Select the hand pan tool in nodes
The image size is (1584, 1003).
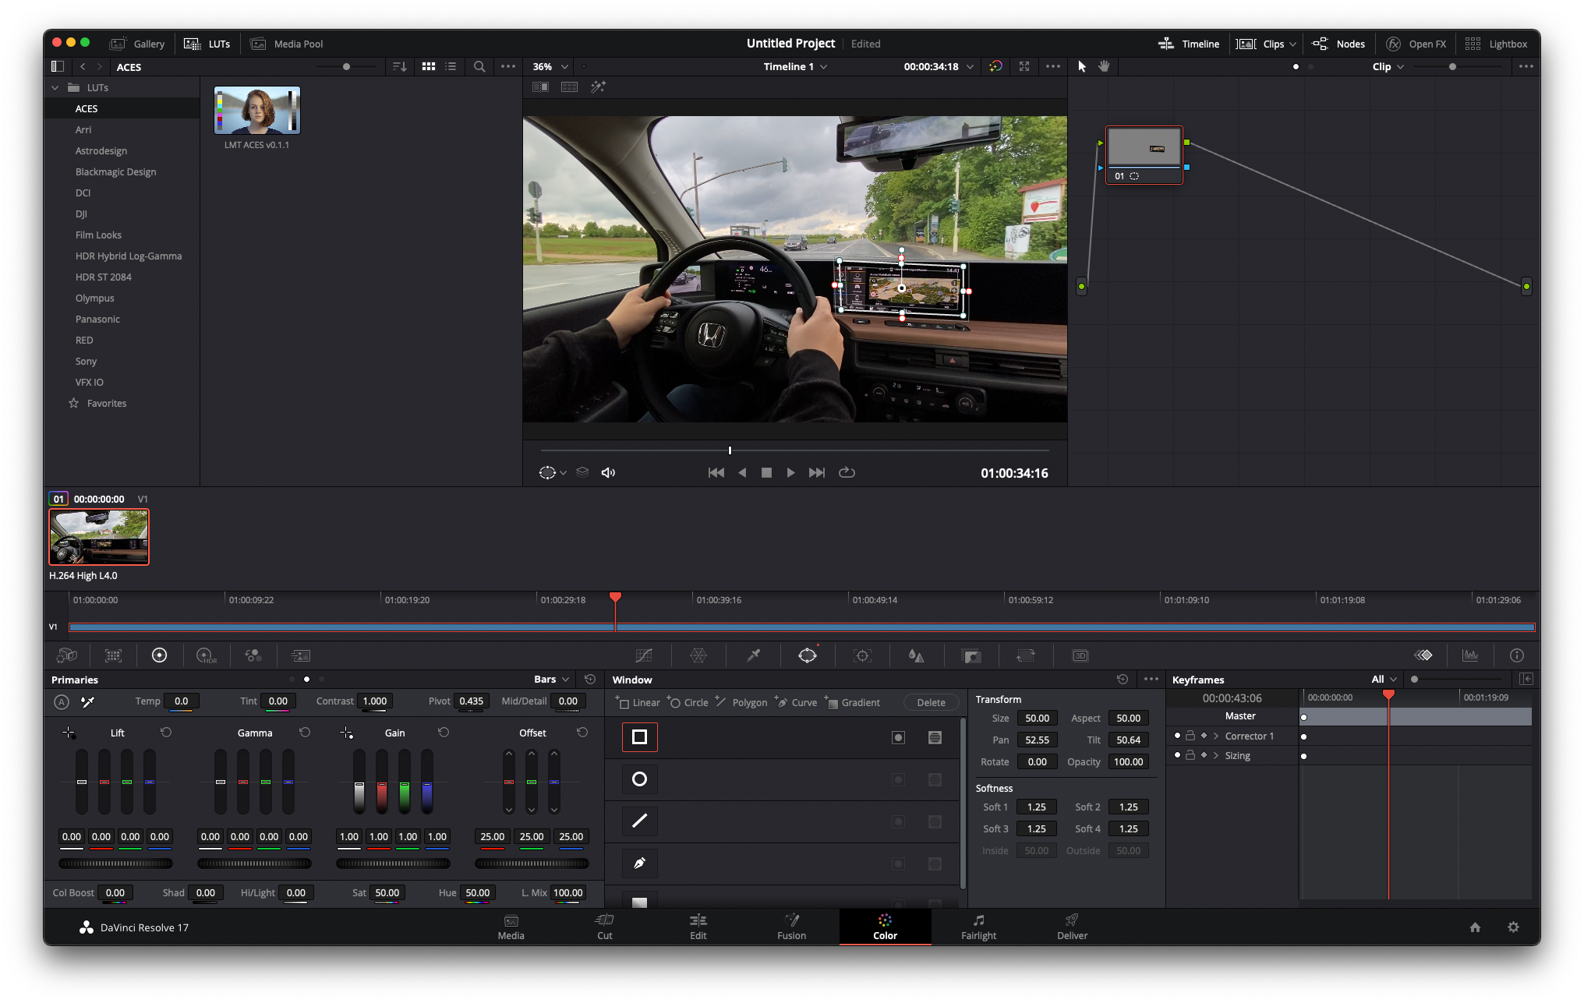[x=1104, y=66]
